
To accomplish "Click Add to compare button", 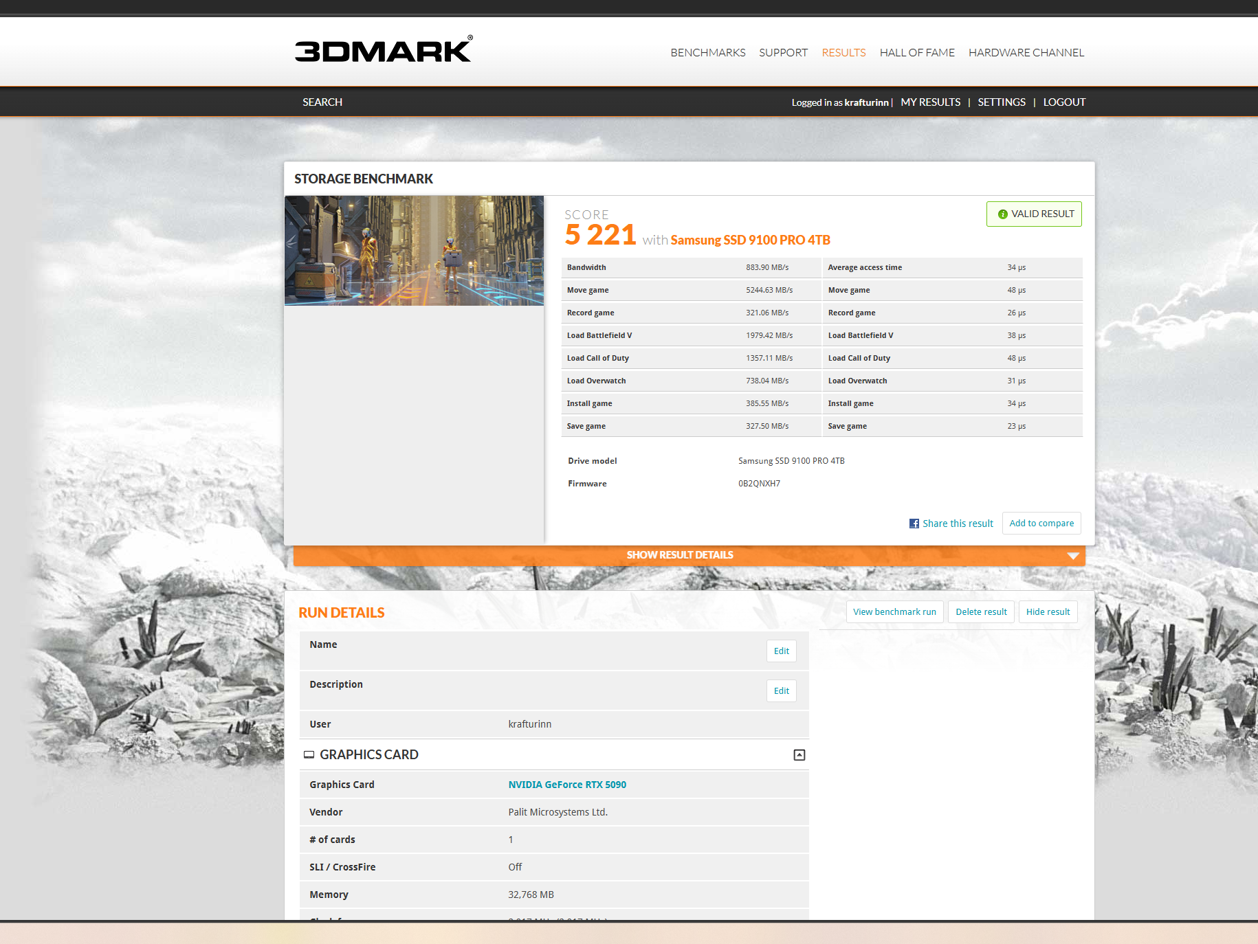I will click(1041, 524).
